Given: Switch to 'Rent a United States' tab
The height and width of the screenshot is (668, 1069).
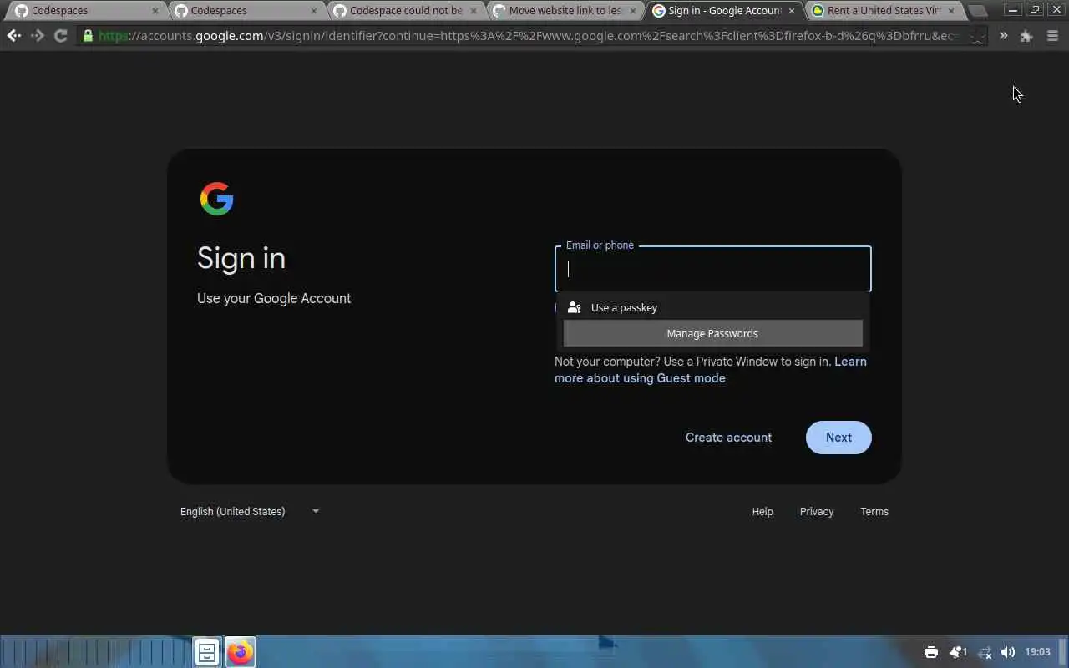Looking at the screenshot, I should tap(883, 11).
